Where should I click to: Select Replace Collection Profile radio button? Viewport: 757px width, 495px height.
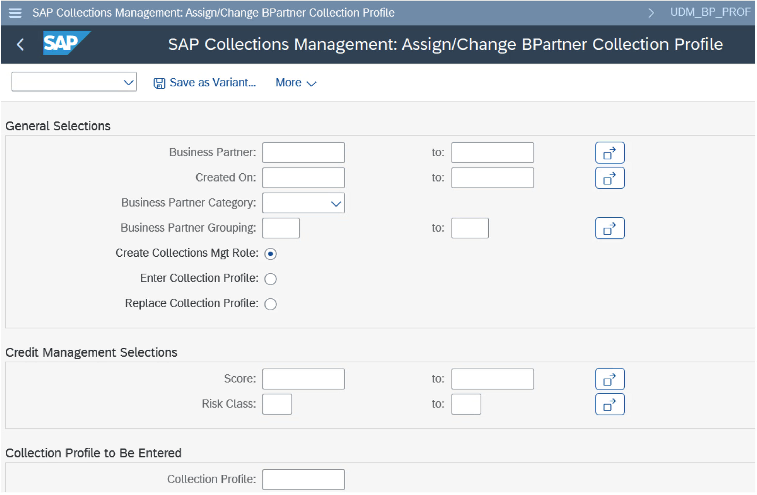pos(270,304)
